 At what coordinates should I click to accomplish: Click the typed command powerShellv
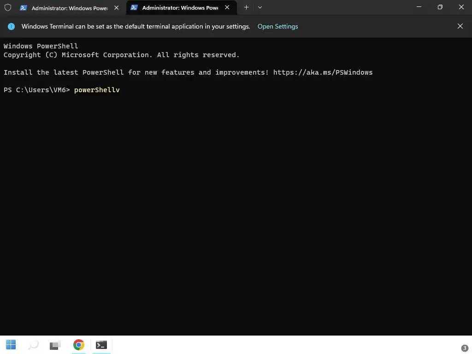pyautogui.click(x=97, y=90)
